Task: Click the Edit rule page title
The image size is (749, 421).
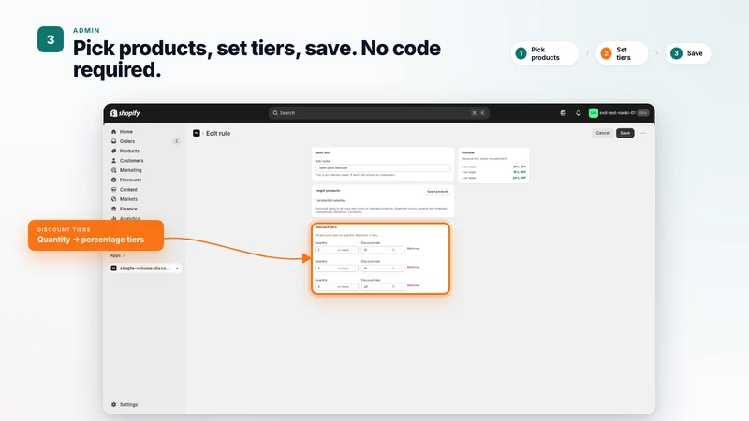Action: click(218, 133)
